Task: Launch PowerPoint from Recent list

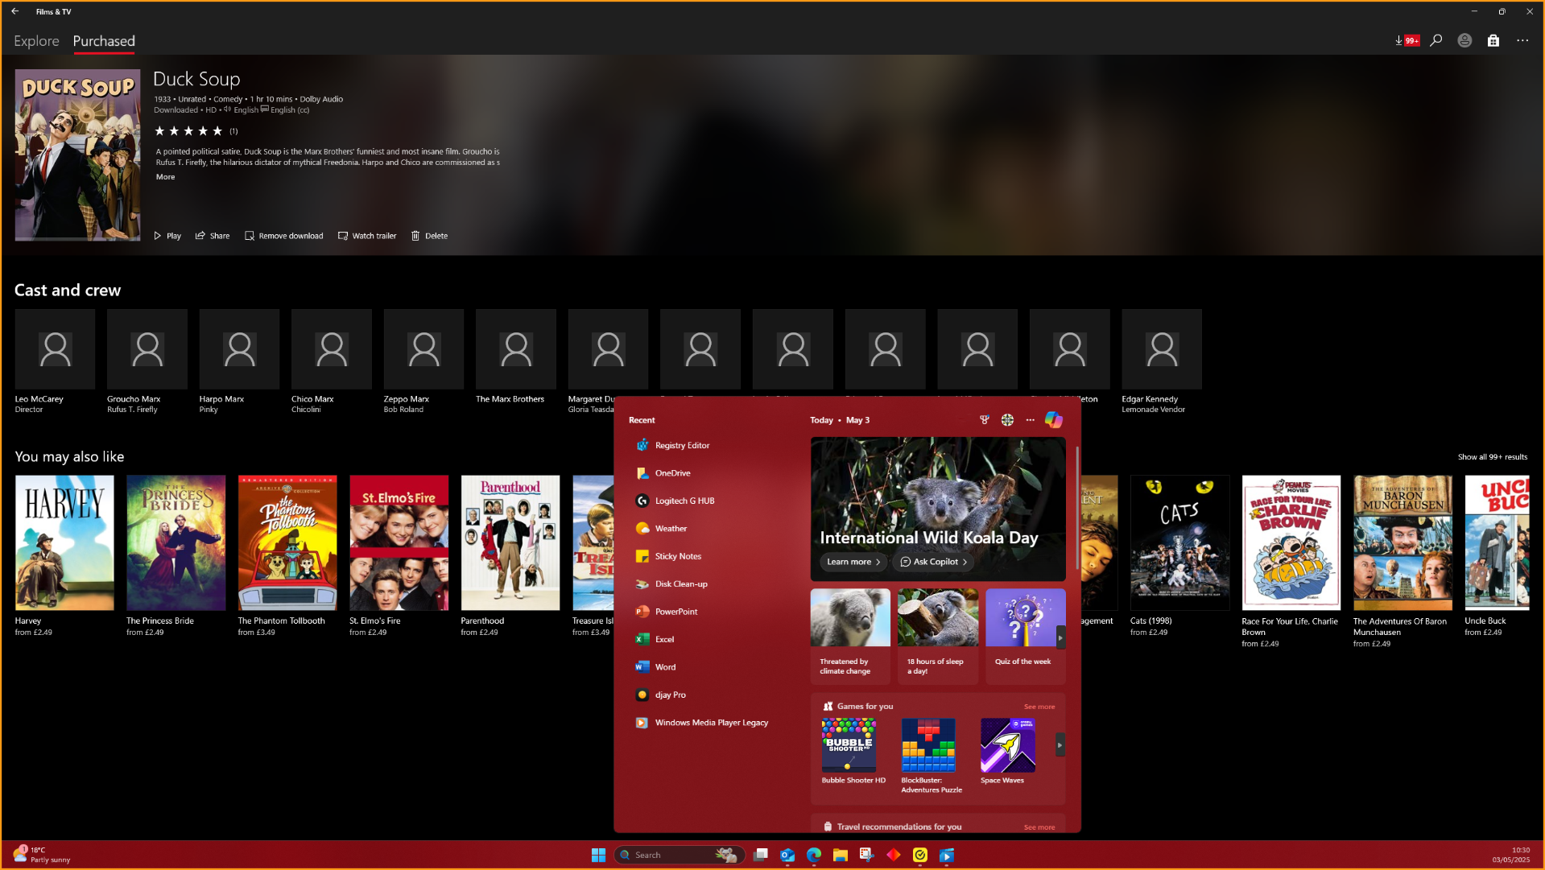Action: coord(712,612)
